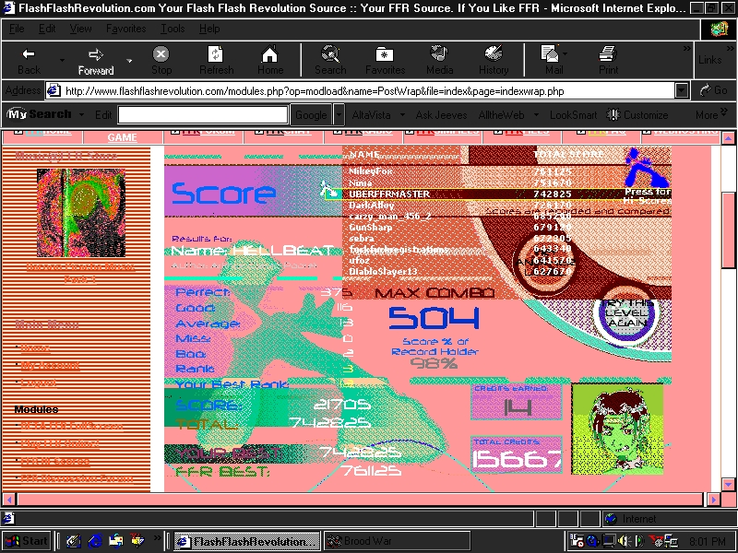Click the horizontal scrollbar right arrow

(714, 500)
